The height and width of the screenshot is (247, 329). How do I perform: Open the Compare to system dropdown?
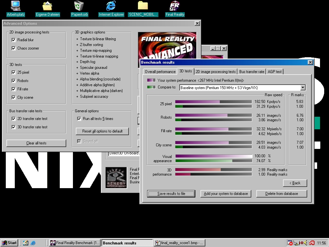point(303,87)
